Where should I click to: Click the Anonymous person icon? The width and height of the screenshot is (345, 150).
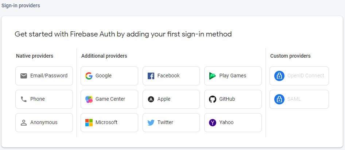[x=24, y=123]
